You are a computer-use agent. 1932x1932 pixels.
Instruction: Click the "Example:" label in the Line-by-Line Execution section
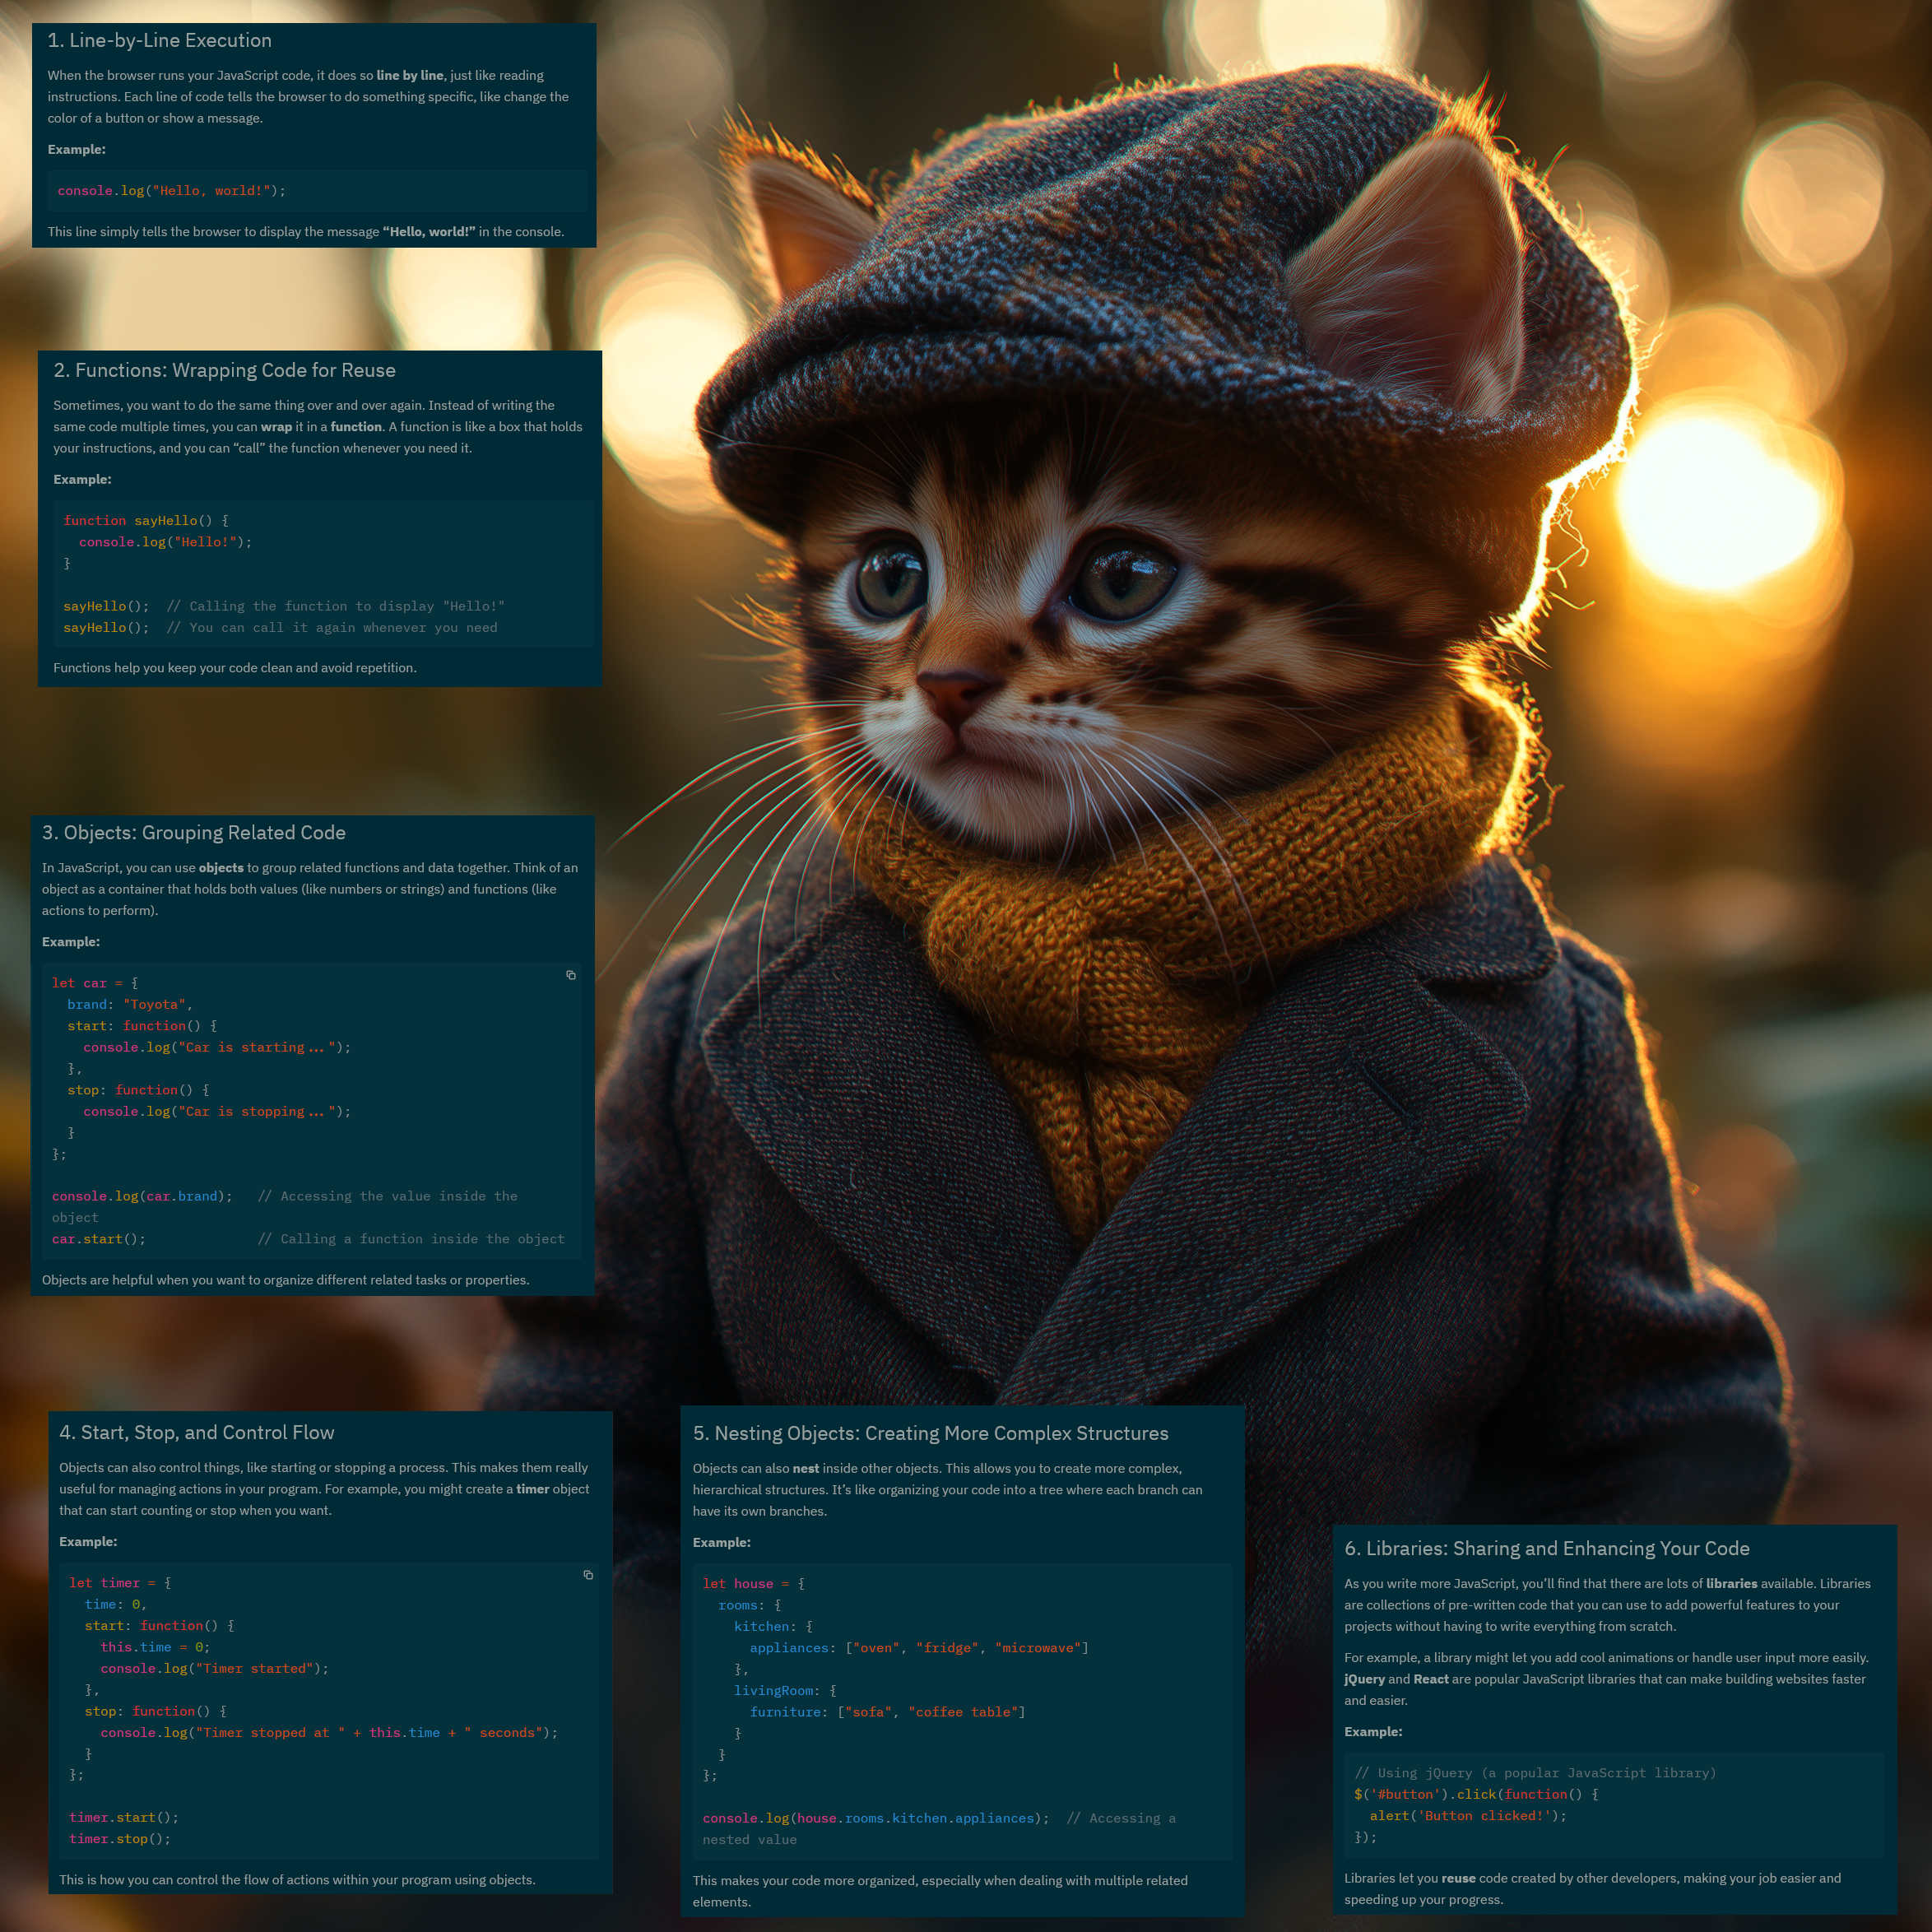(77, 149)
